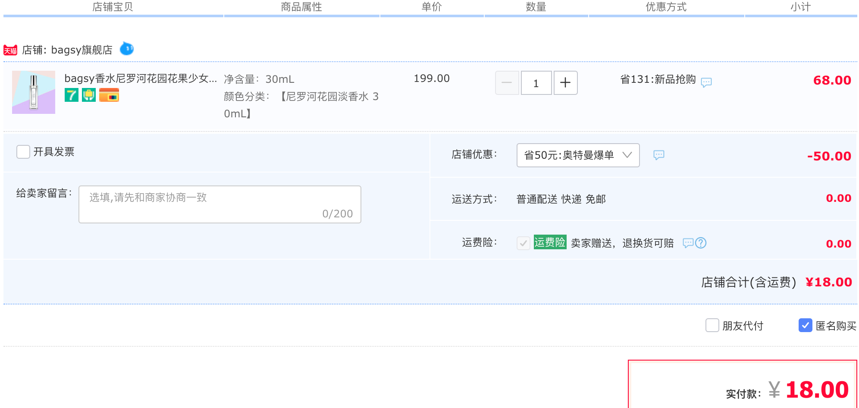The height and width of the screenshot is (408, 859).
Task: Click the question mark help icon for 运费险
Action: (701, 243)
